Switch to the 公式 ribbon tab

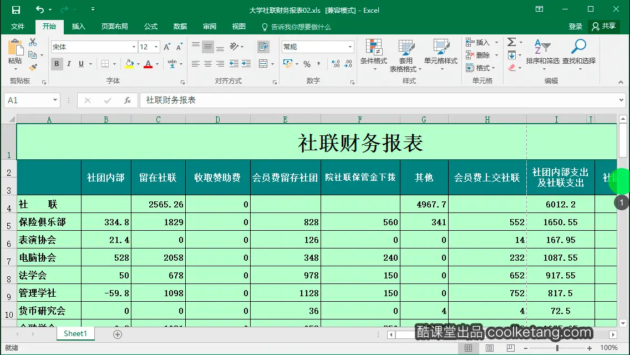pos(151,27)
